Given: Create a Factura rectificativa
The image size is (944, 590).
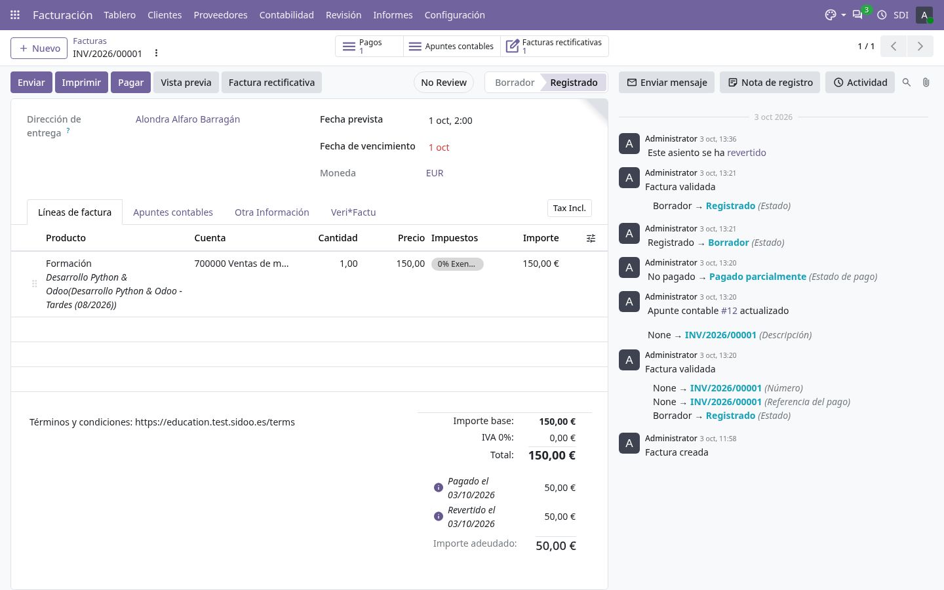Looking at the screenshot, I should tap(271, 83).
